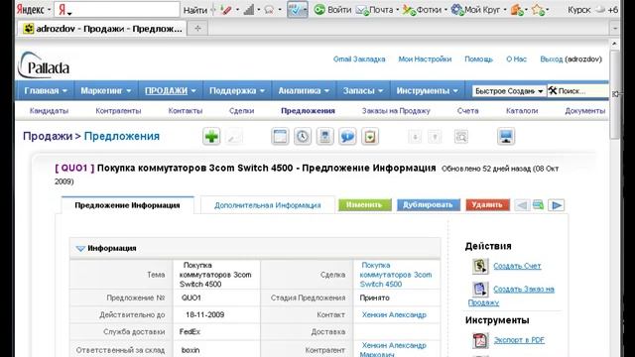Click the Войти button in Yandex bar
The height and width of the screenshot is (357, 635).
(333, 10)
